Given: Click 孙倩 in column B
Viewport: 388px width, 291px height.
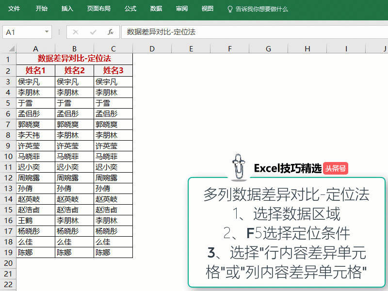Looking at the screenshot, I should [x=75, y=188].
